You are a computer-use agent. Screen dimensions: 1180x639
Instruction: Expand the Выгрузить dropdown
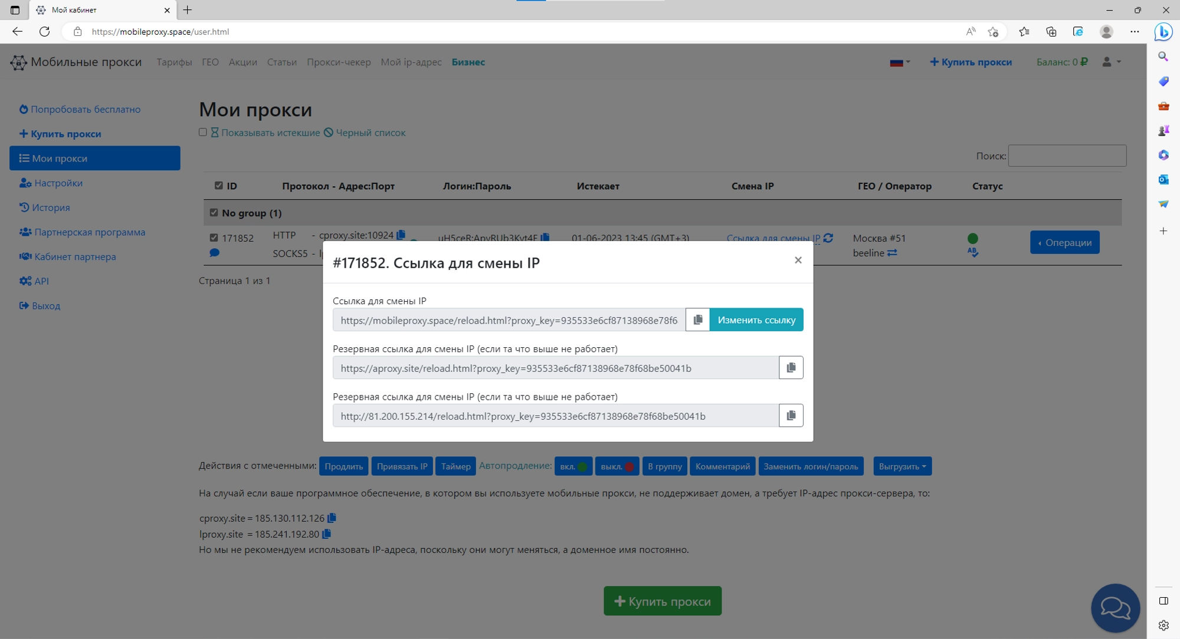coord(902,466)
